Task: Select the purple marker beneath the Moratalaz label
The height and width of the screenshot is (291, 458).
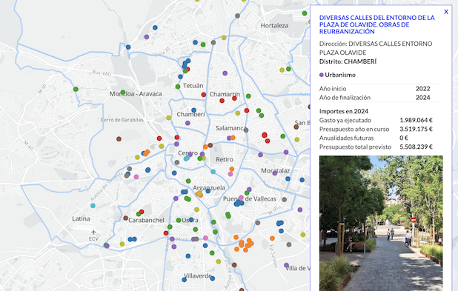Action: [274, 173]
